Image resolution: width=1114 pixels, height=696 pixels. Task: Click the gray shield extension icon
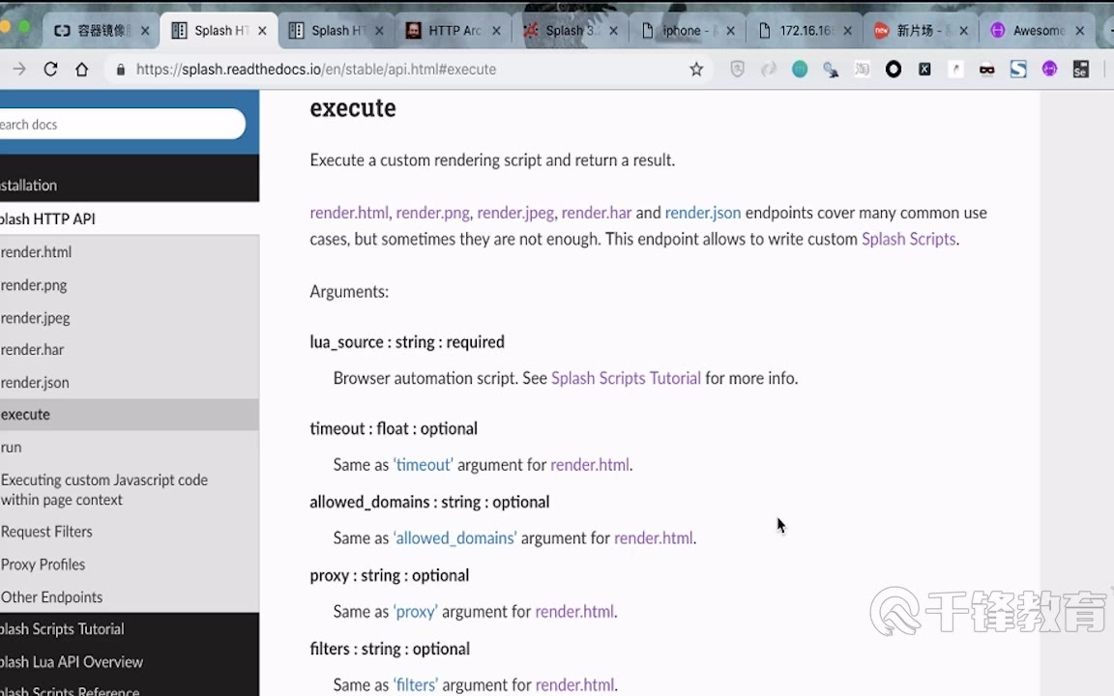pos(738,69)
